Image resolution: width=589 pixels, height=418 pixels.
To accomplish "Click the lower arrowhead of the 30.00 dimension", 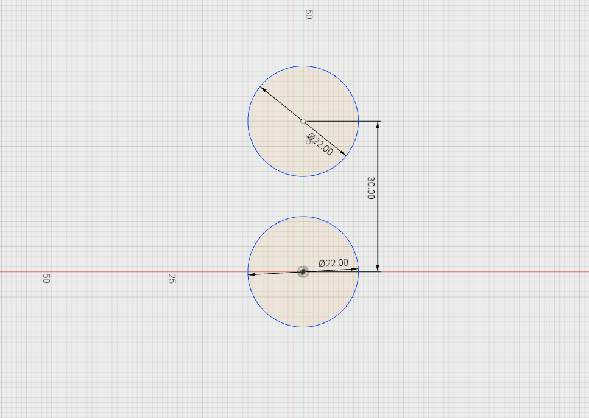I will click(x=378, y=266).
